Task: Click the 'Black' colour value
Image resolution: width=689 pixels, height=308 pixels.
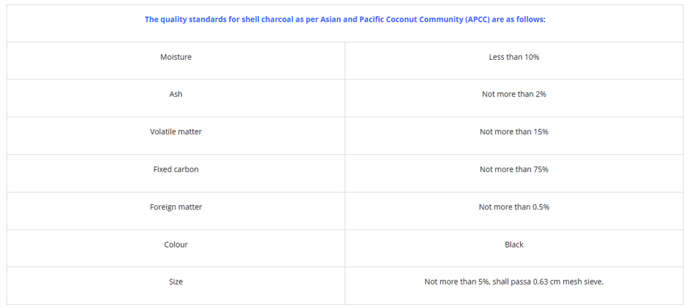Action: 513,245
